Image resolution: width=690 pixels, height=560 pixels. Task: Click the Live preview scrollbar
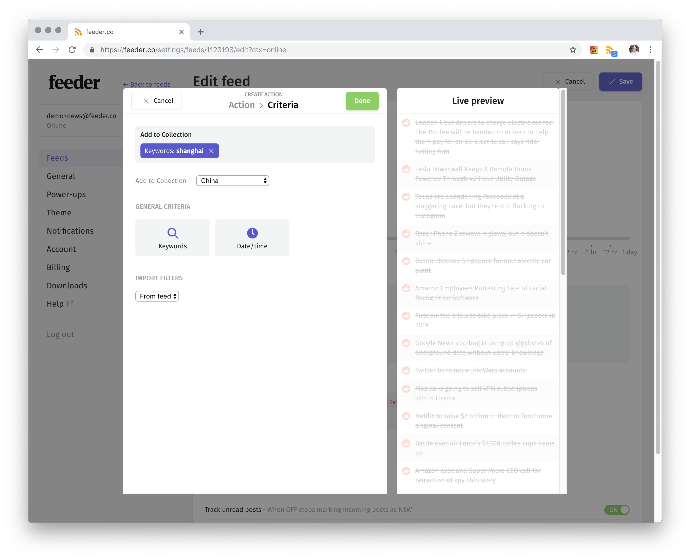[x=563, y=183]
